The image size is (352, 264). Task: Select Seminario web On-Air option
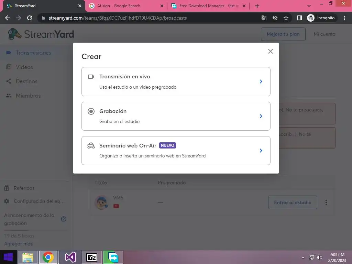(x=176, y=151)
